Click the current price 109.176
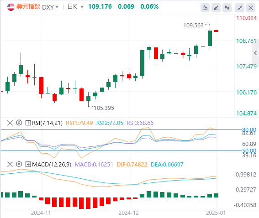 pos(100,6)
